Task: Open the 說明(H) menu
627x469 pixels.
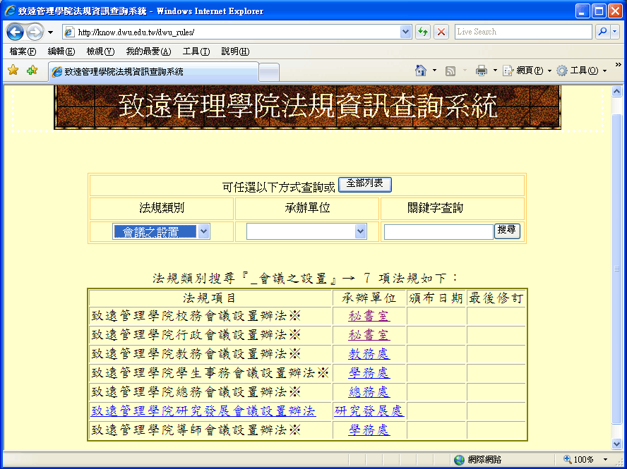Action: [x=235, y=51]
